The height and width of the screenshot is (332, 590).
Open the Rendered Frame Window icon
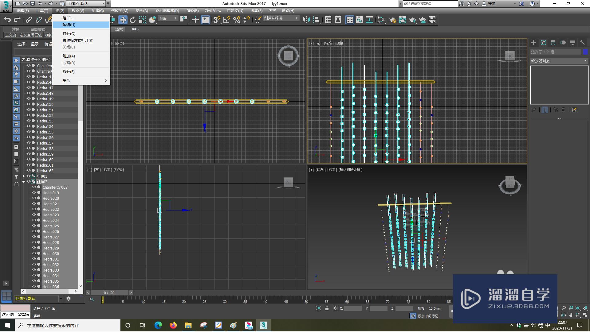pos(403,20)
